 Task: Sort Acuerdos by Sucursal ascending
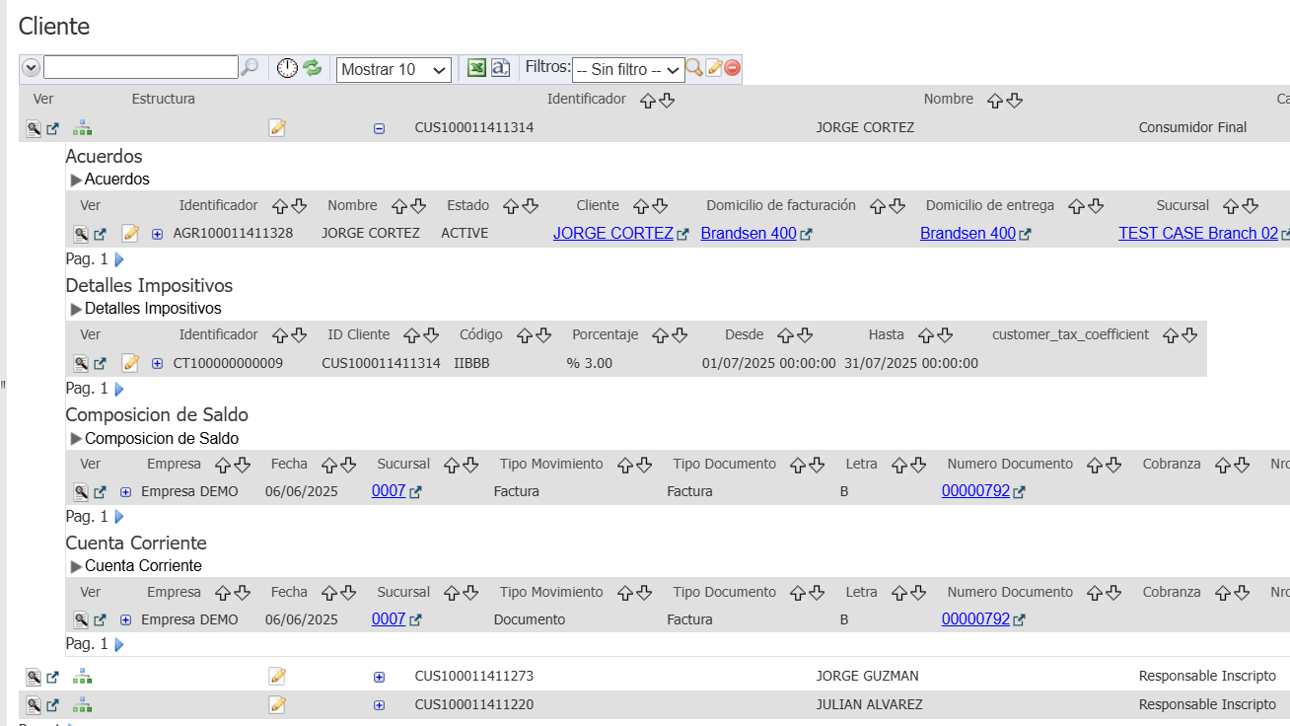click(1231, 206)
